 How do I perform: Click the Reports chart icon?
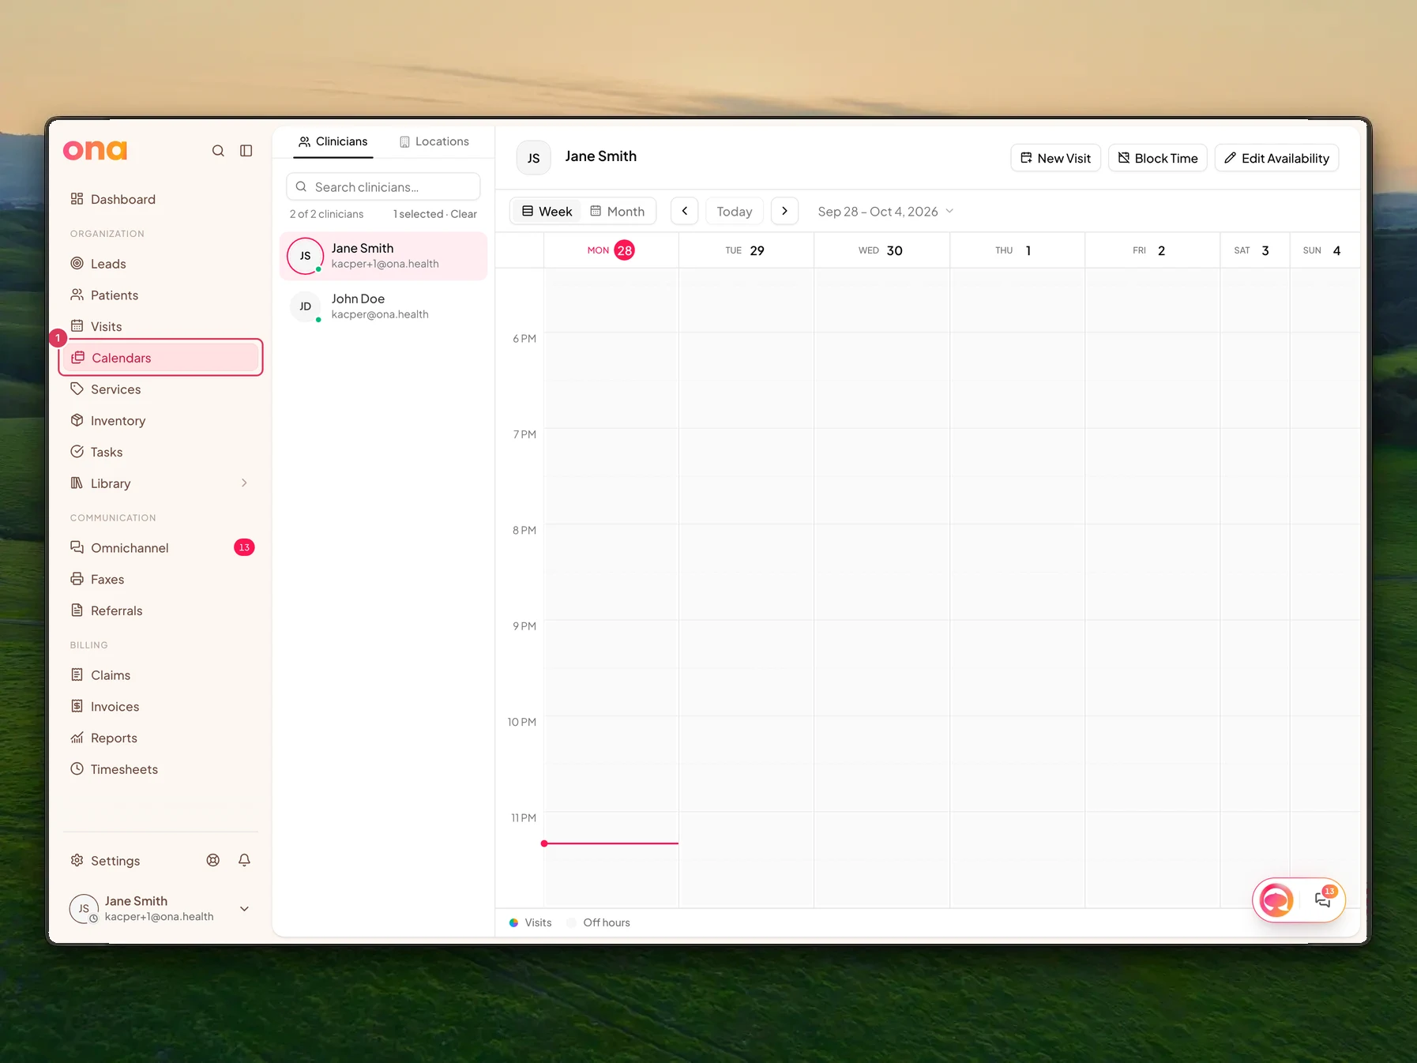point(77,738)
